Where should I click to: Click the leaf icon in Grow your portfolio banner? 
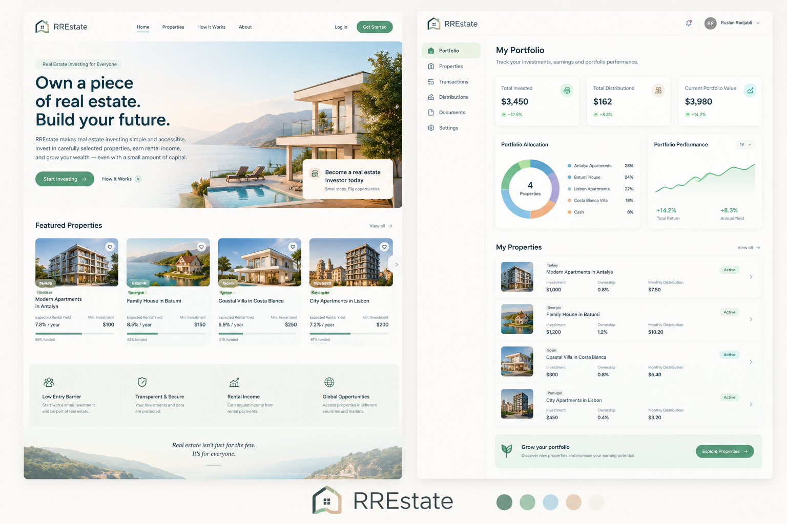(x=507, y=450)
